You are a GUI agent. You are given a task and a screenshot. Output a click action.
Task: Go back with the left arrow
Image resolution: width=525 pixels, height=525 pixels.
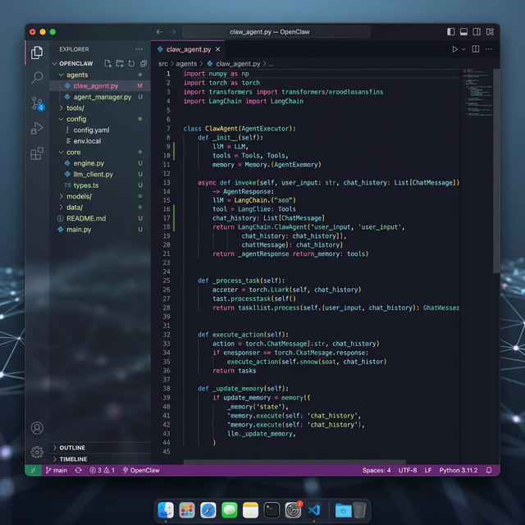[159, 32]
